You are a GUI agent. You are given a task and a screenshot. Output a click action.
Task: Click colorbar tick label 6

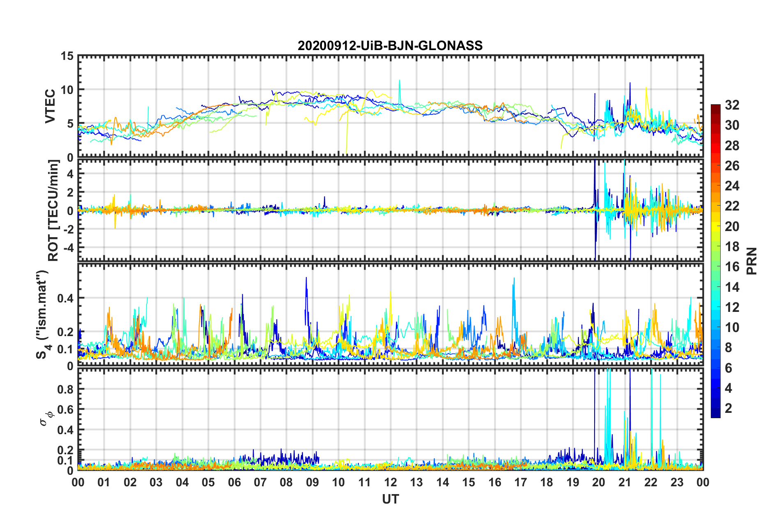click(728, 368)
